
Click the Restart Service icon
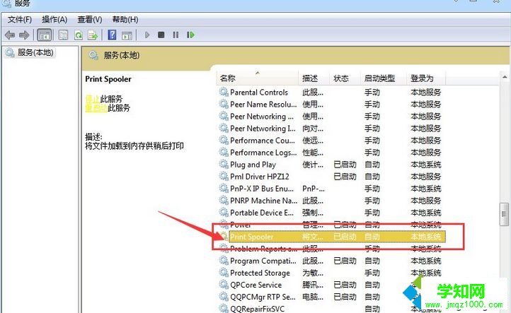pos(190,35)
